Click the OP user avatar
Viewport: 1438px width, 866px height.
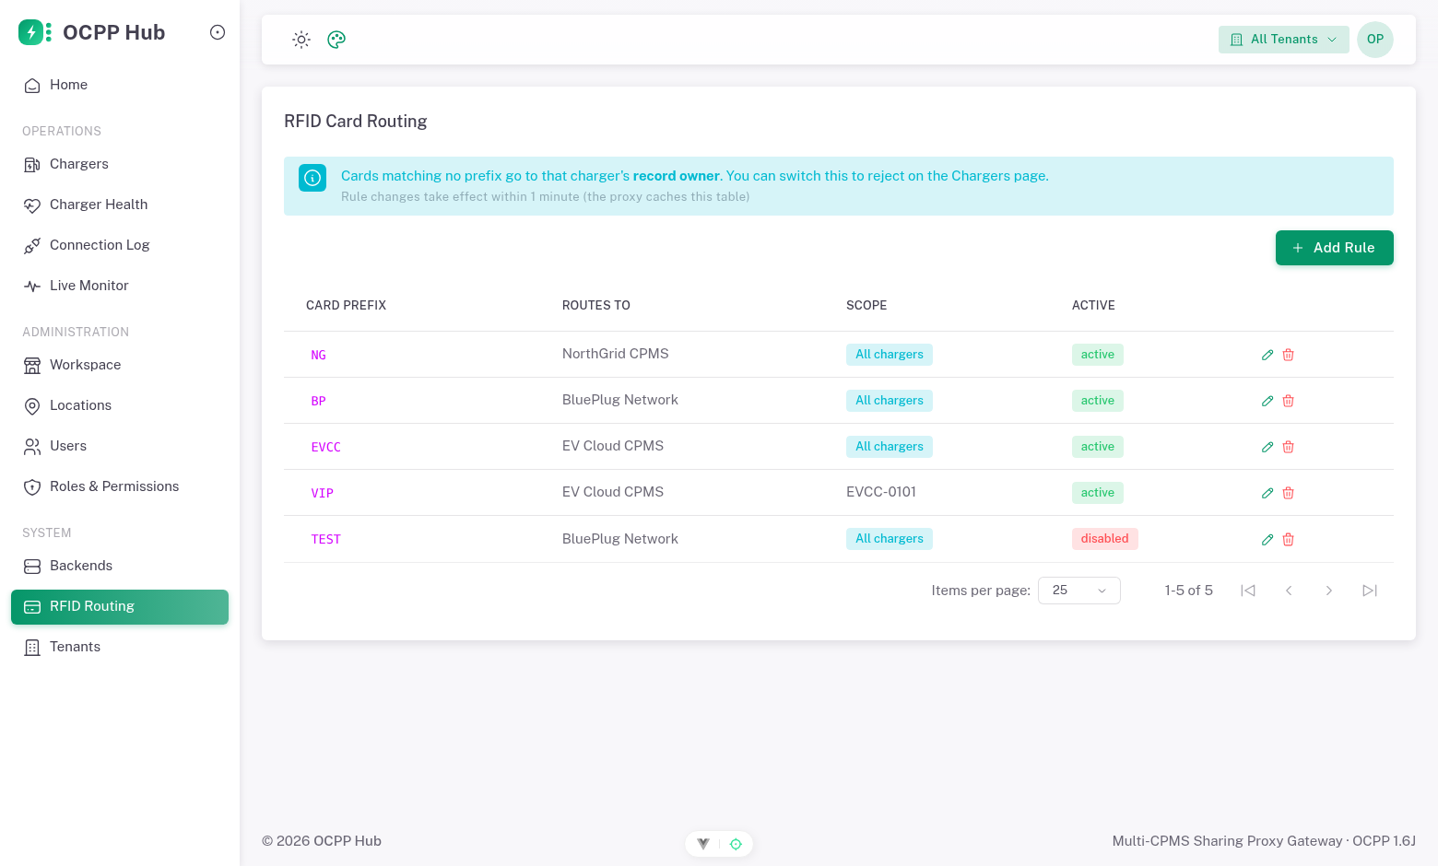pyautogui.click(x=1375, y=40)
